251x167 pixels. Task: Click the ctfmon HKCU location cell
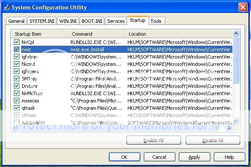tap(180, 115)
